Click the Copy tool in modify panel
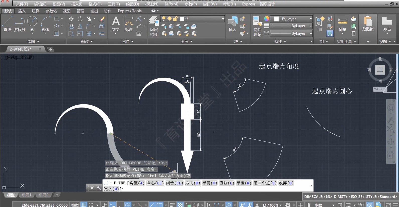 tap(71, 26)
